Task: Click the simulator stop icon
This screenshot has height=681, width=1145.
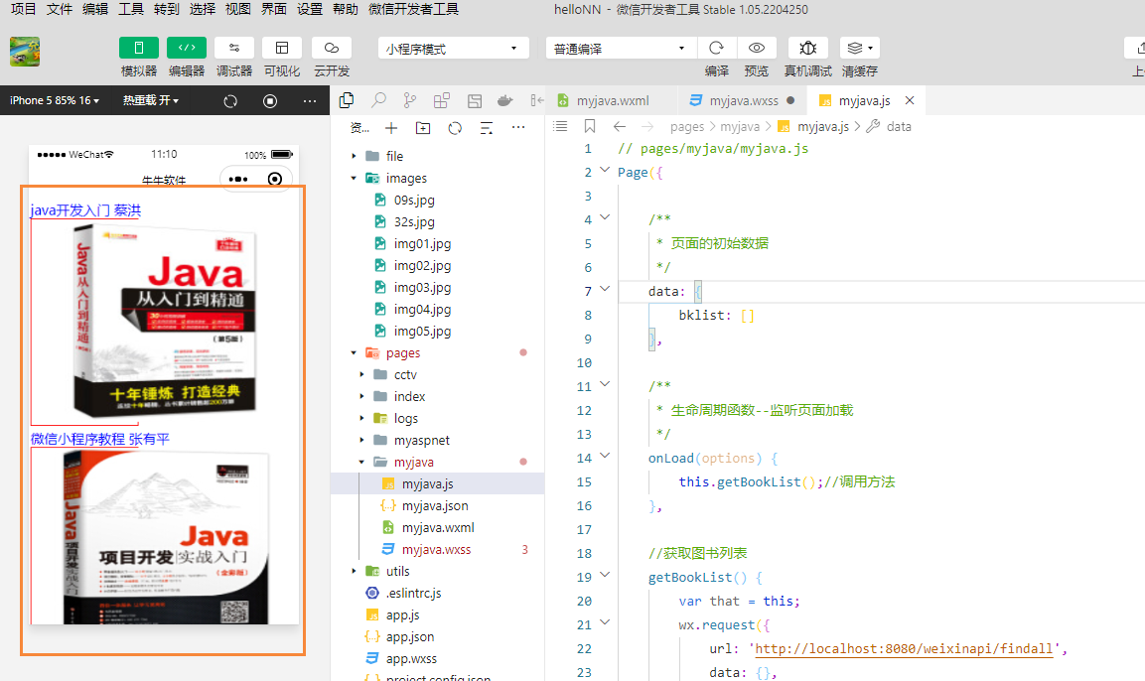Action: pos(270,100)
